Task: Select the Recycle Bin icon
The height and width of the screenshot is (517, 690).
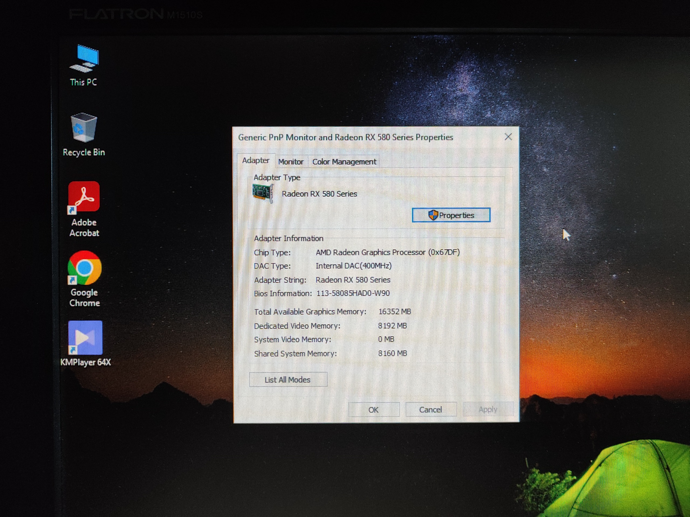Action: (x=84, y=128)
